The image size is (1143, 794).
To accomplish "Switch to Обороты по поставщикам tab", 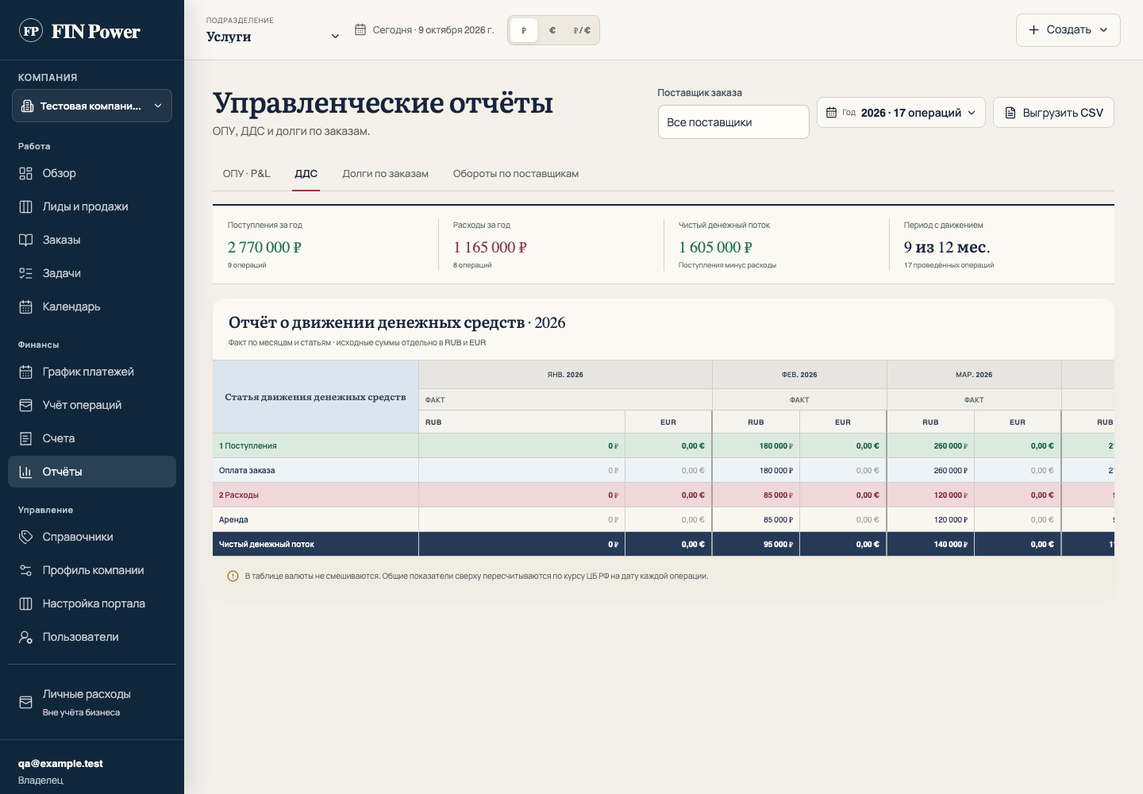I will 516,174.
